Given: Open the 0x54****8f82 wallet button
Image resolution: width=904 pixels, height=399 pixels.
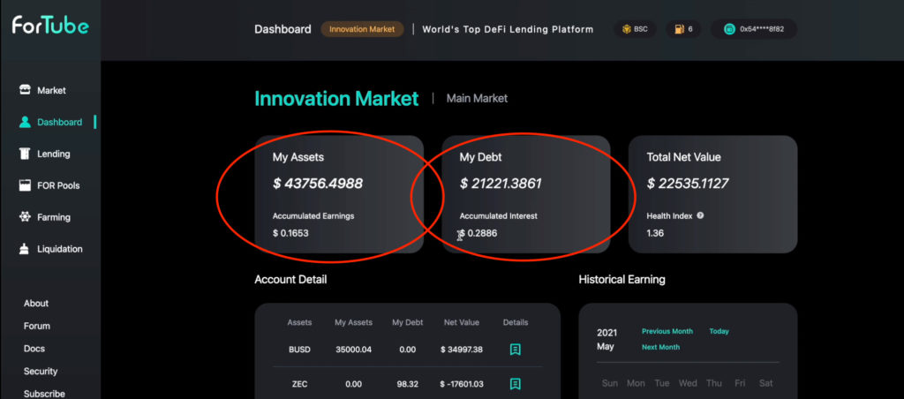Looking at the screenshot, I should click(x=754, y=29).
